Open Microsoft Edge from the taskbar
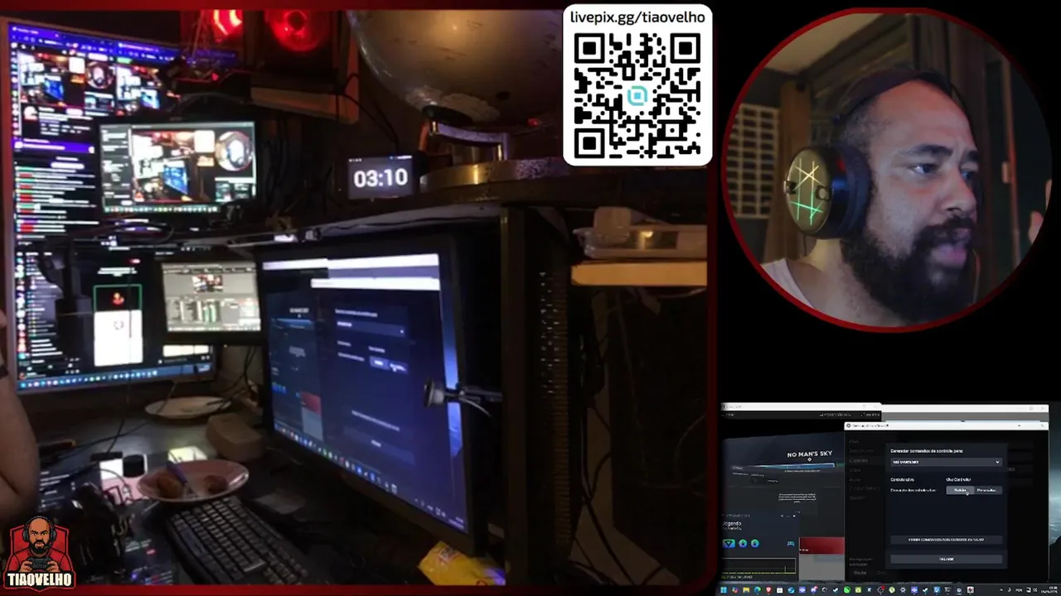This screenshot has height=596, width=1061. (758, 590)
